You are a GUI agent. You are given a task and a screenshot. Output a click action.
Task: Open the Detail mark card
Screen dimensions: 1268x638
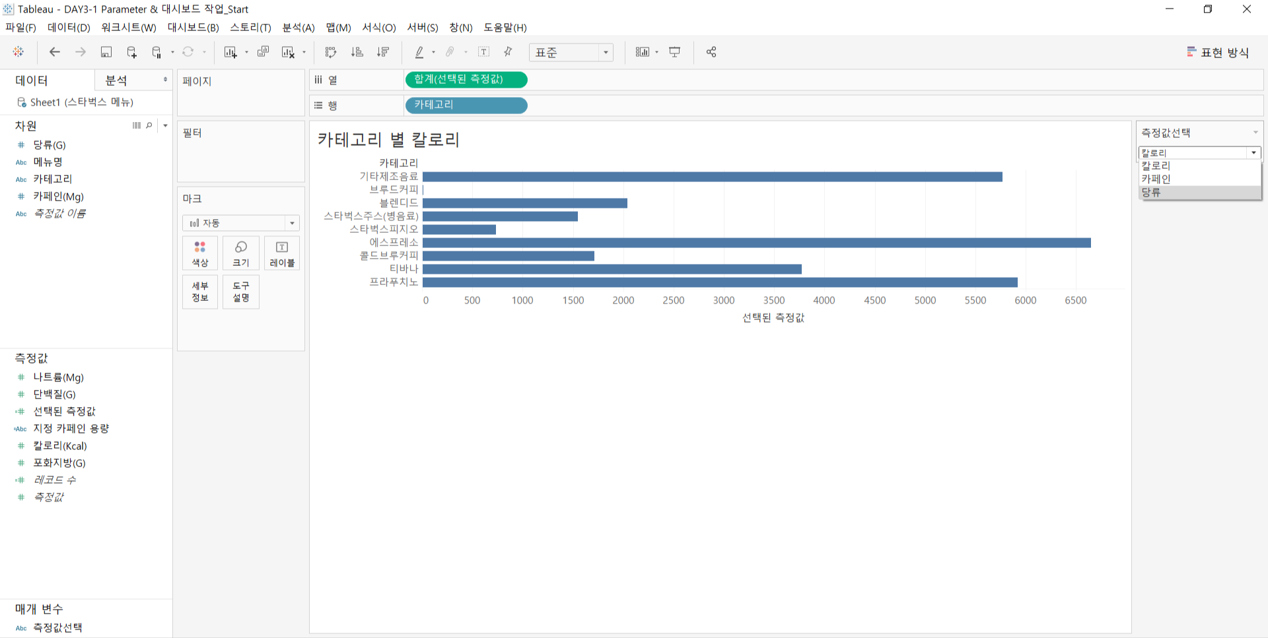point(200,292)
